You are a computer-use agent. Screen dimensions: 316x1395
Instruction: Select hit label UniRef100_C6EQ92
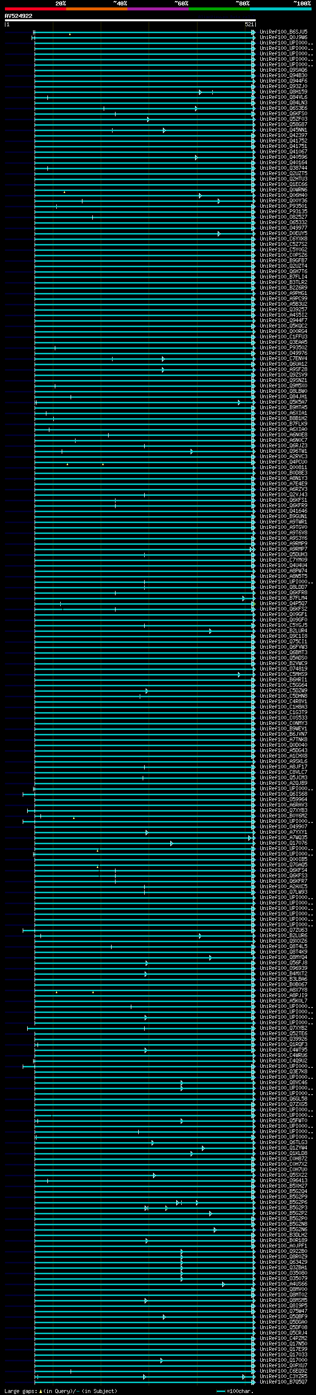pos(283,1371)
